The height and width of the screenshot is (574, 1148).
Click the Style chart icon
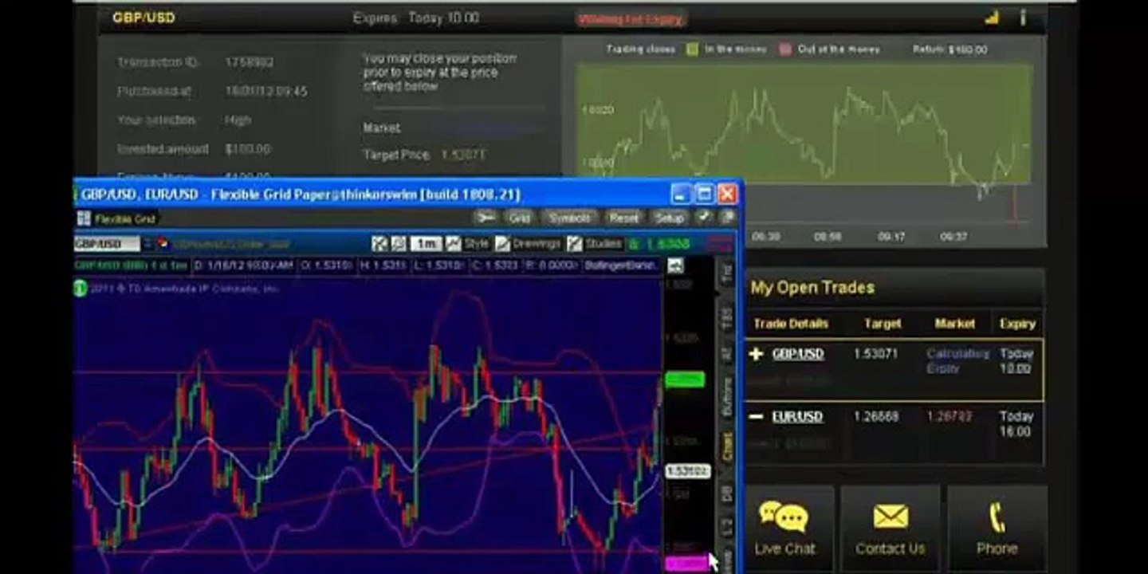tap(453, 243)
